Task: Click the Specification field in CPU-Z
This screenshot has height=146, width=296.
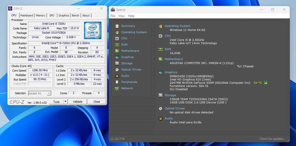Action: click(66, 43)
